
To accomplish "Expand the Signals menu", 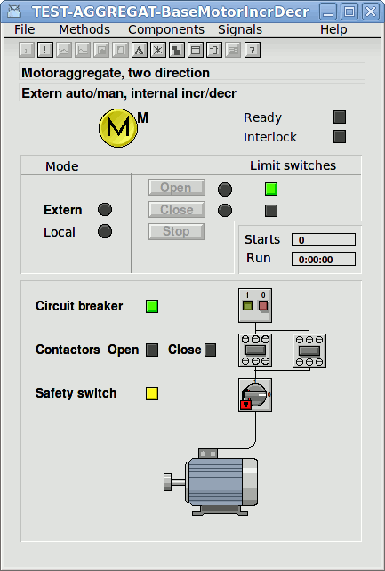I will tap(240, 29).
